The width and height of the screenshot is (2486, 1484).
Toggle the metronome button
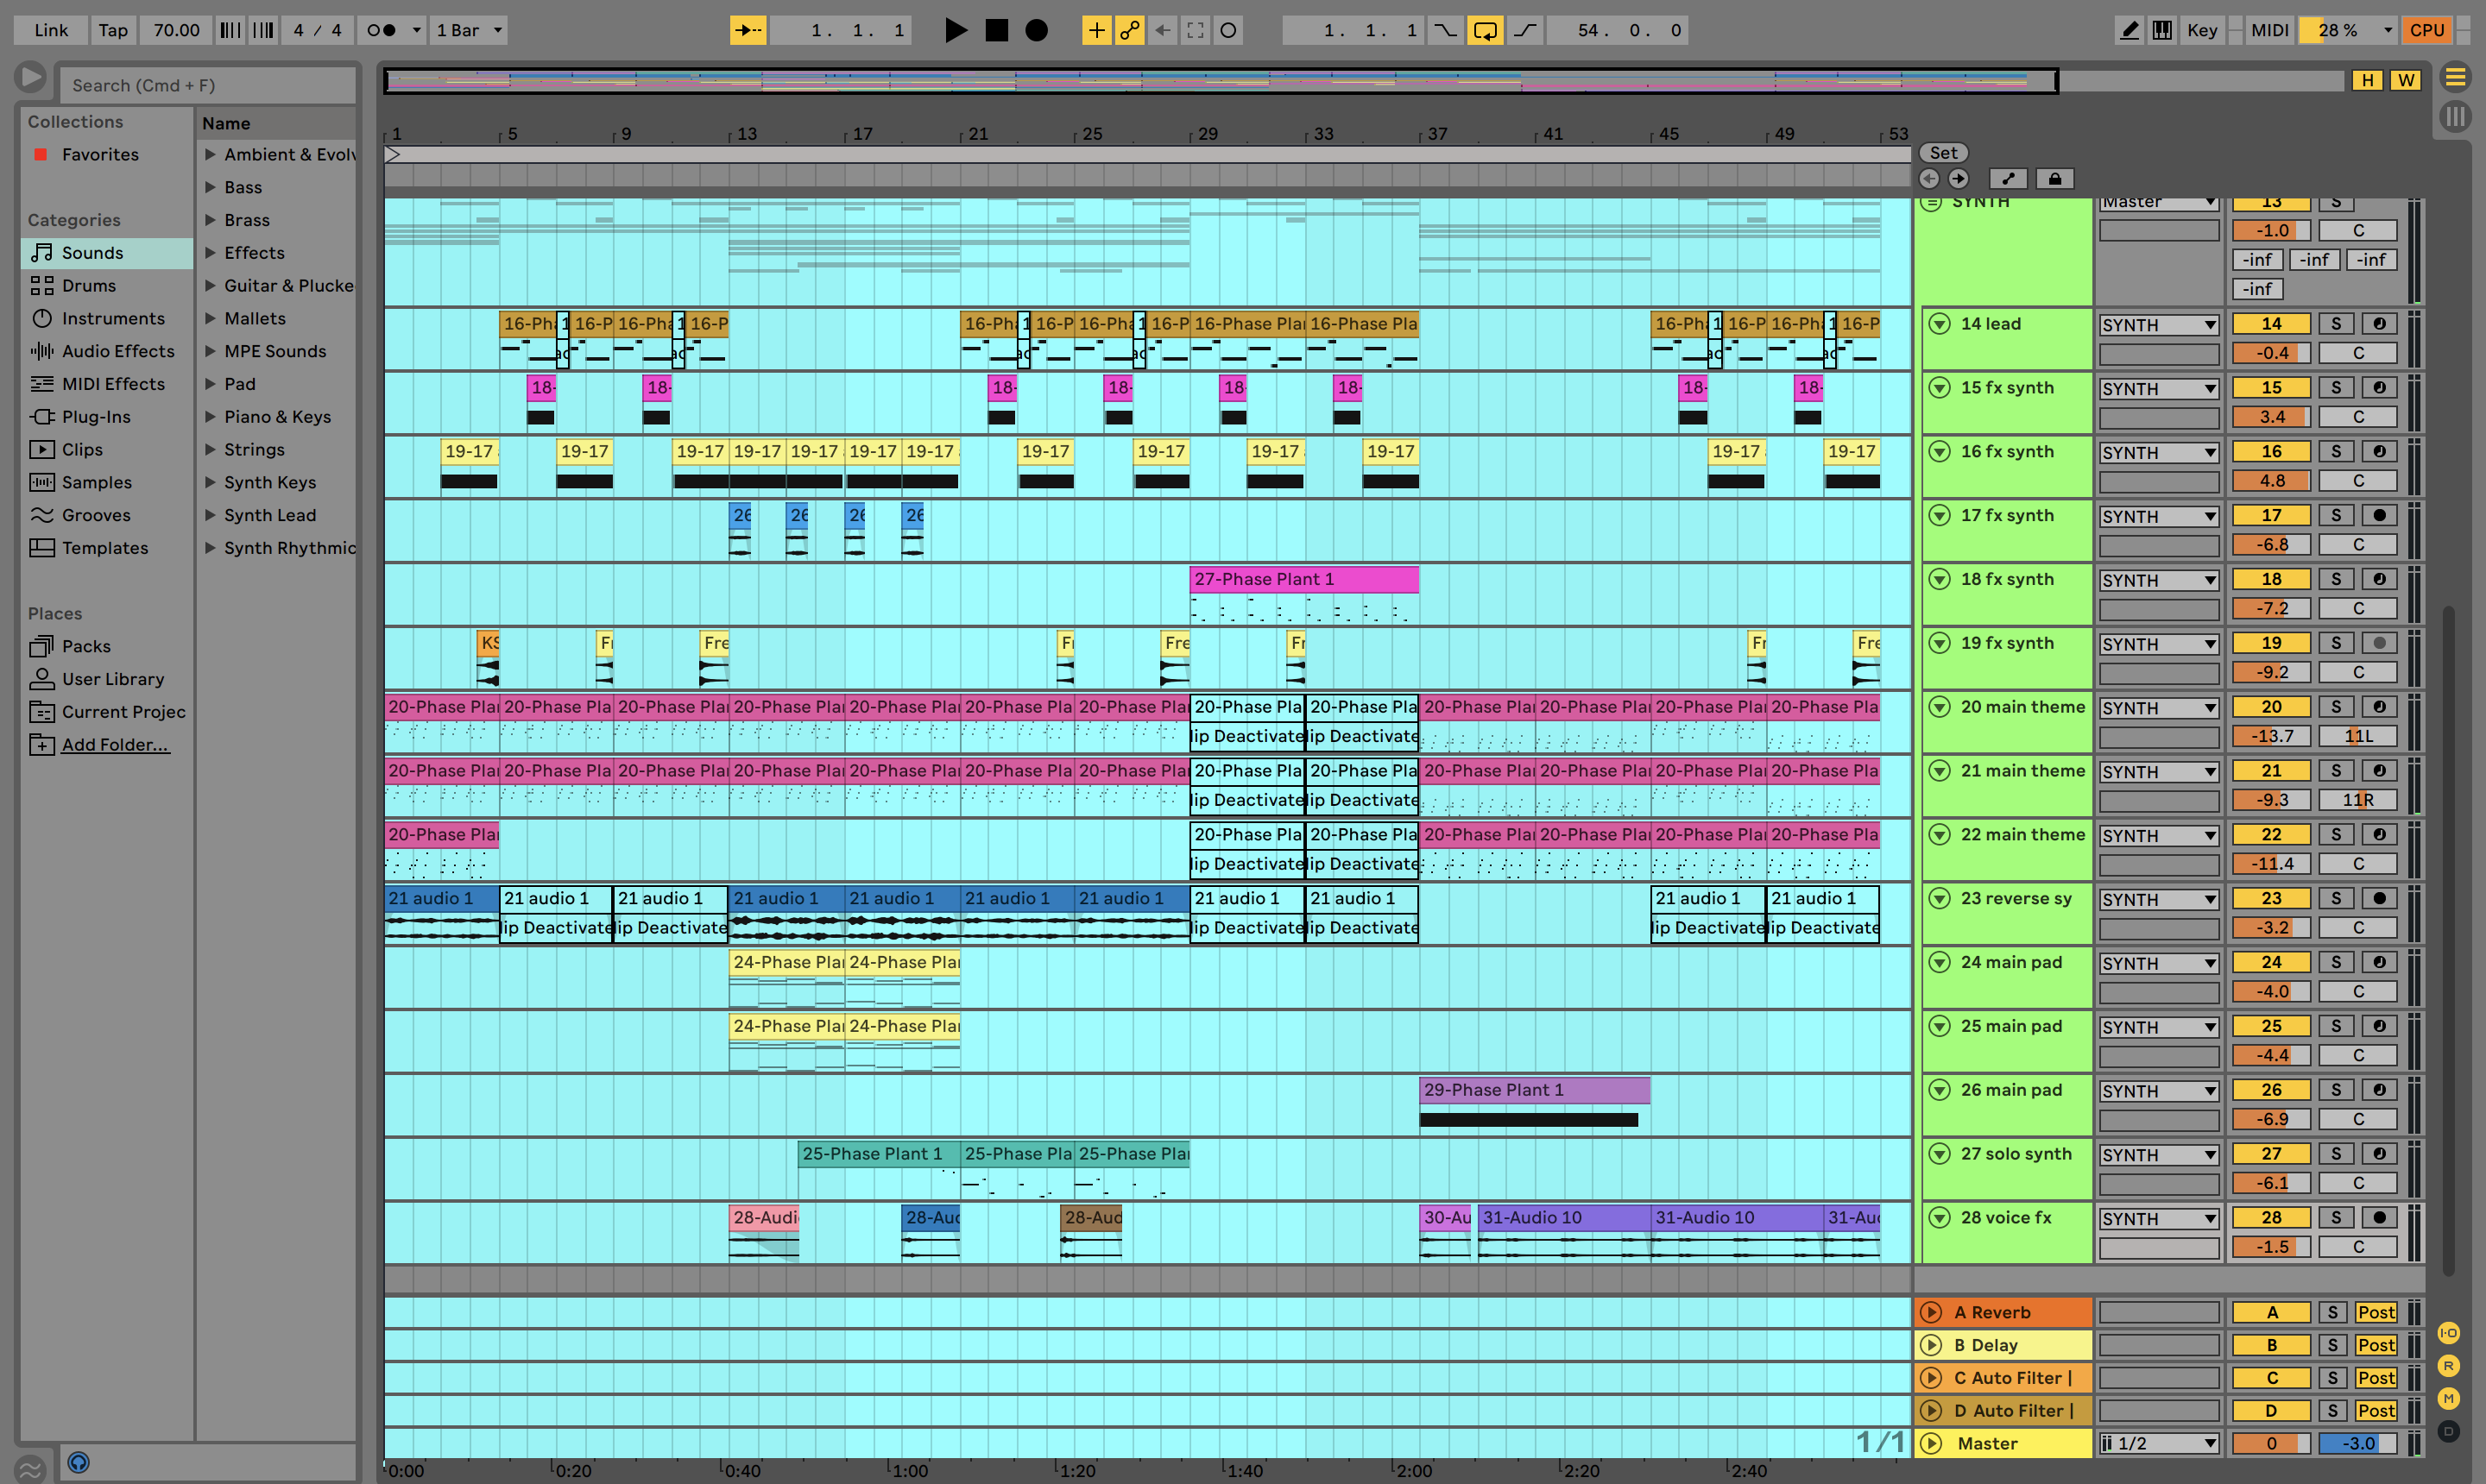[380, 30]
